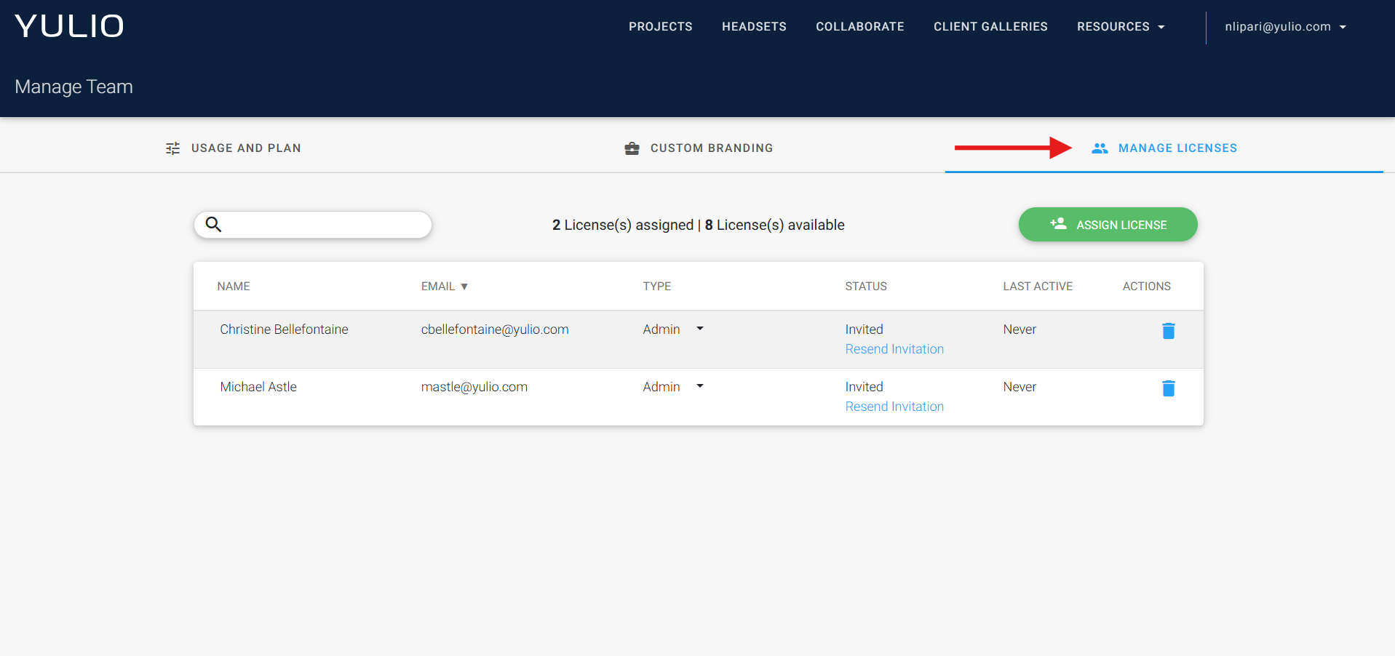Click the YULIO logo
The width and height of the screenshot is (1395, 656).
69,26
